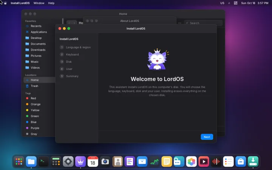The width and height of the screenshot is (272, 170).
Task: Filter by the Orange tag
Action: tap(39, 104)
